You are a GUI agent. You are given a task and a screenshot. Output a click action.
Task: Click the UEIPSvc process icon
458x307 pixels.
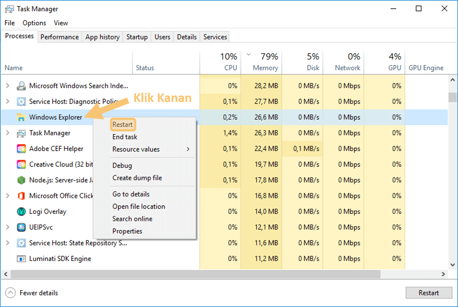pyautogui.click(x=21, y=227)
